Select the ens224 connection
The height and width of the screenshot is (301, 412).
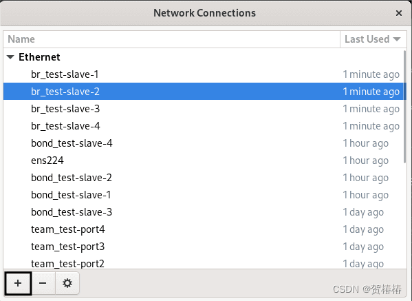203,160
